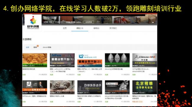The image size is (192, 107).
Task: Open the 北京精雕 自学参考指南 course thumbnail
Action: click(x=145, y=87)
